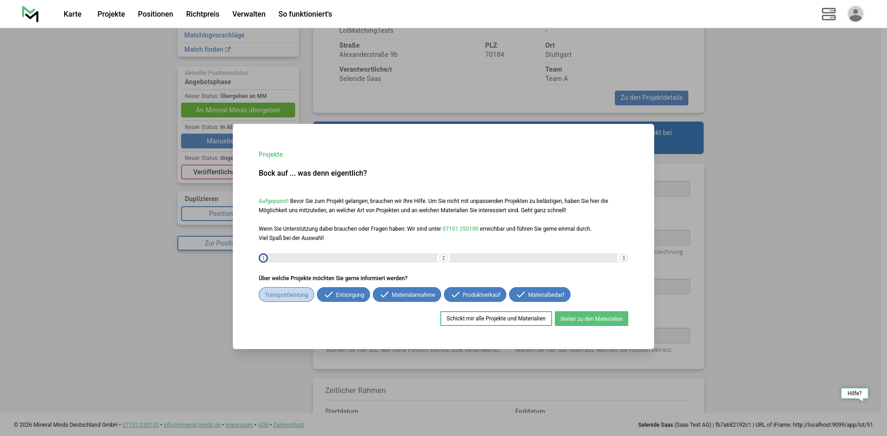The width and height of the screenshot is (887, 436).
Task: Open the Karte menu item
Action: click(73, 14)
